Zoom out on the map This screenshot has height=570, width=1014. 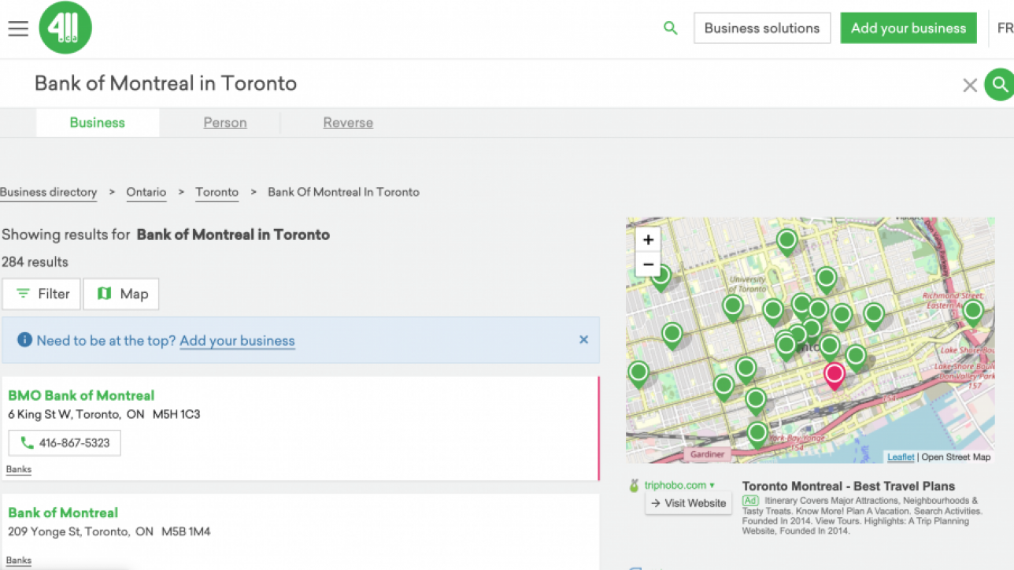(x=648, y=264)
